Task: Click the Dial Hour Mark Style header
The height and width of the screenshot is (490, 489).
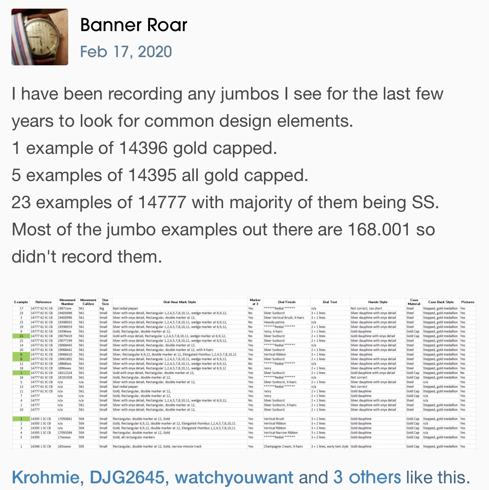Action: pyautogui.click(x=179, y=302)
